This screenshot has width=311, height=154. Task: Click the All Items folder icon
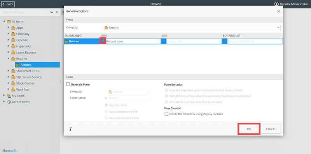tap(9, 21)
